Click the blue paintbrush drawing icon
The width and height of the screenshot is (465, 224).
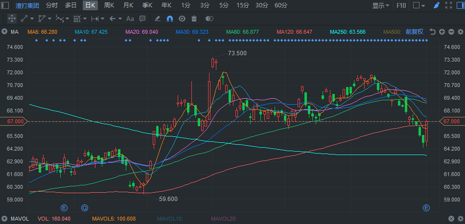tap(437, 5)
